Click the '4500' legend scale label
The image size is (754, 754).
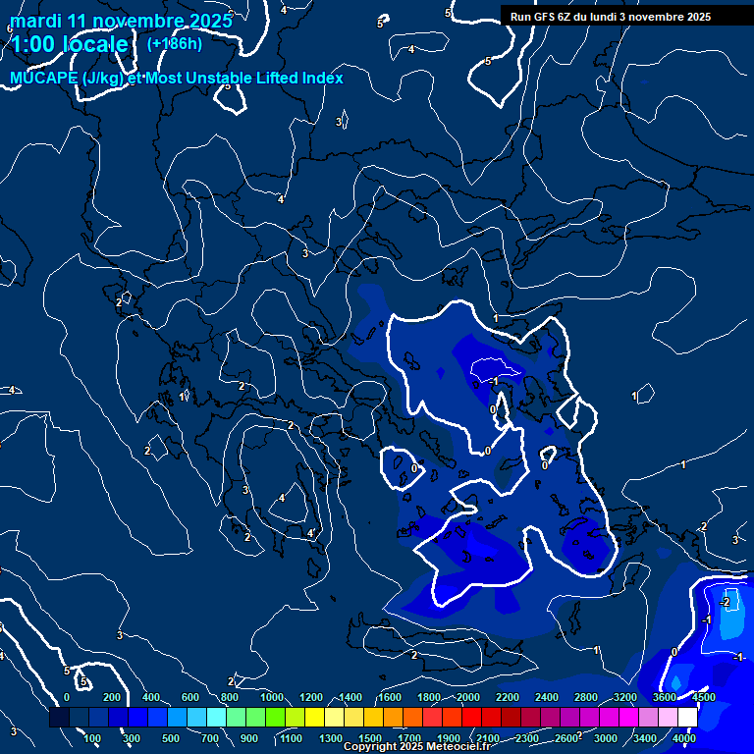[x=703, y=697]
